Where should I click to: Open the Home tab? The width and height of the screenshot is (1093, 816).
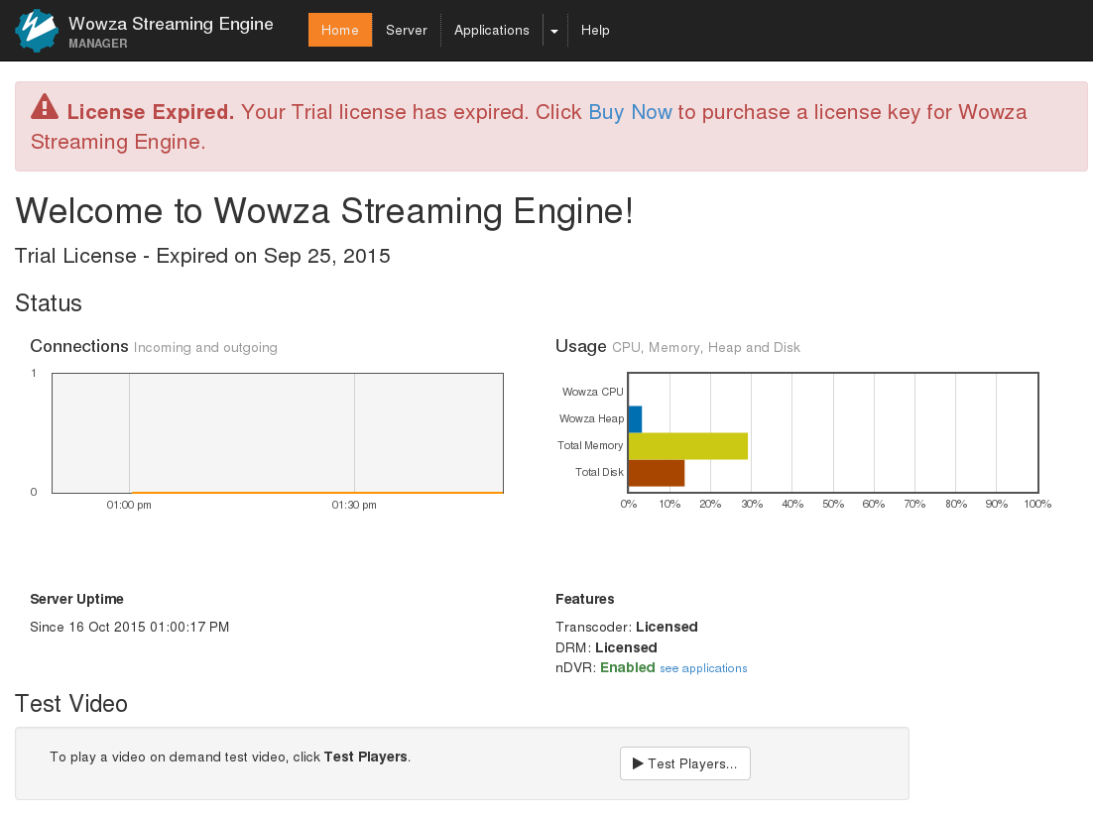click(340, 30)
